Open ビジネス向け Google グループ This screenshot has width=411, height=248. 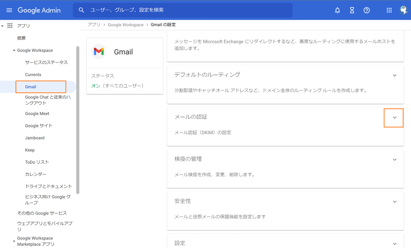pos(48,200)
